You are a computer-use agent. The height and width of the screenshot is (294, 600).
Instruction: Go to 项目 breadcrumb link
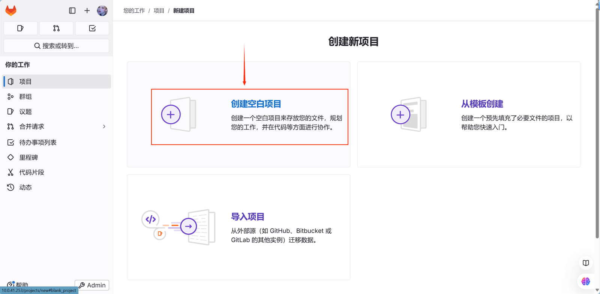[159, 10]
